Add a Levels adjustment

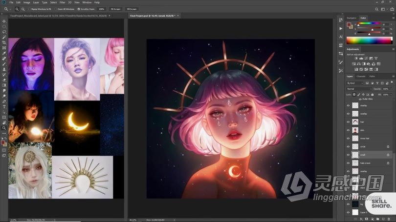pyautogui.click(x=361, y=59)
